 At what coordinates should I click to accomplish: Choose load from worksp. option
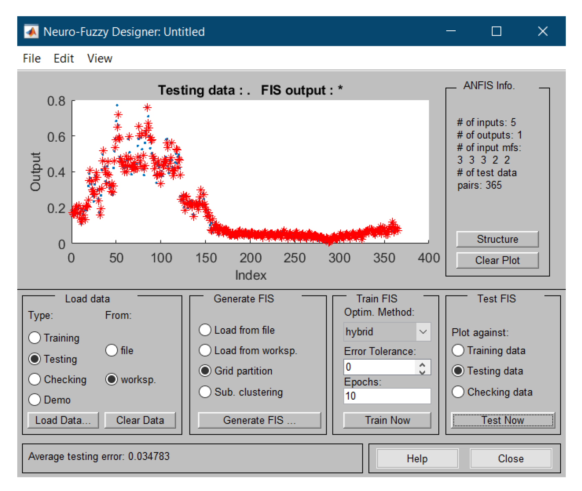click(x=111, y=379)
